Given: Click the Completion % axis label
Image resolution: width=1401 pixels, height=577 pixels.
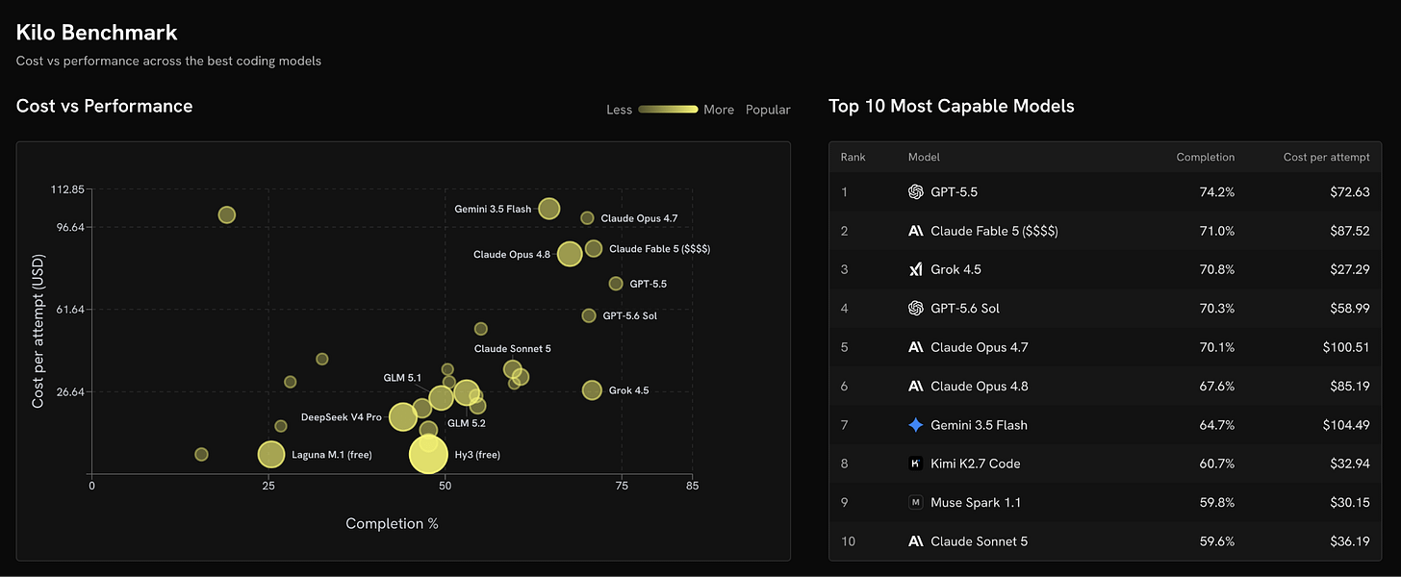Looking at the screenshot, I should [x=393, y=523].
